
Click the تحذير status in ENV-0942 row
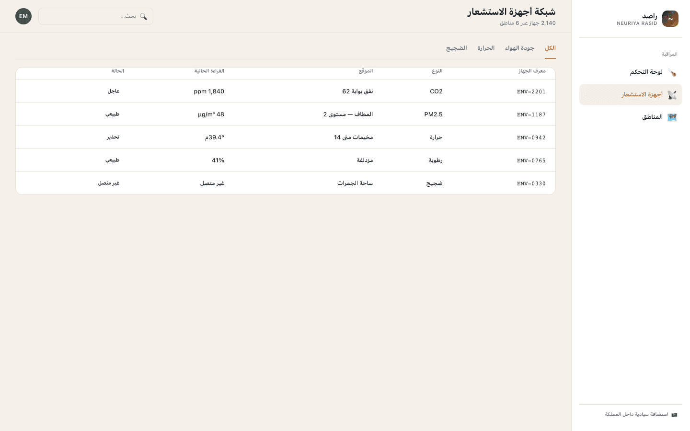[113, 137]
